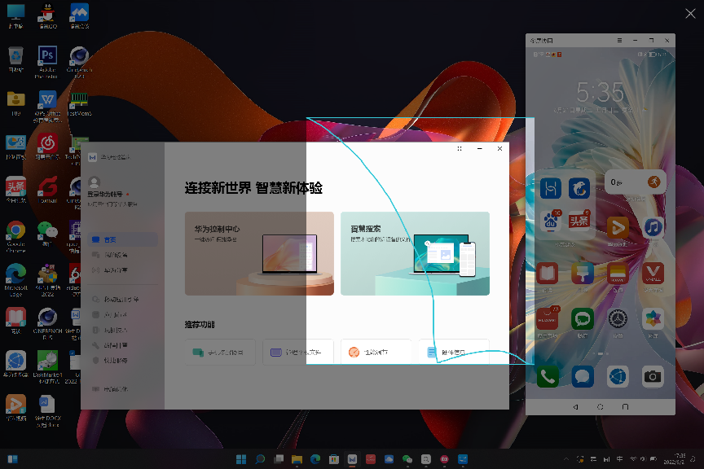The image size is (704, 469).
Task: Tap 头条 app in phone folder
Action: [x=579, y=221]
